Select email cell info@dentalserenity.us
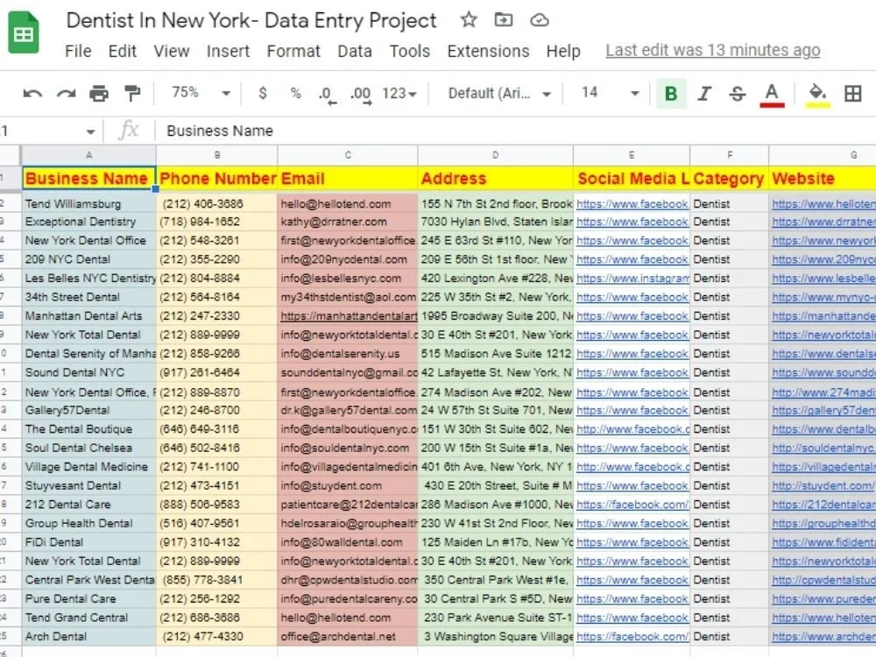Viewport: 876px width, 657px height. pos(348,354)
